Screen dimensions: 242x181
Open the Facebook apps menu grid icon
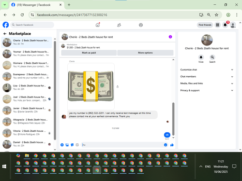click(218, 25)
